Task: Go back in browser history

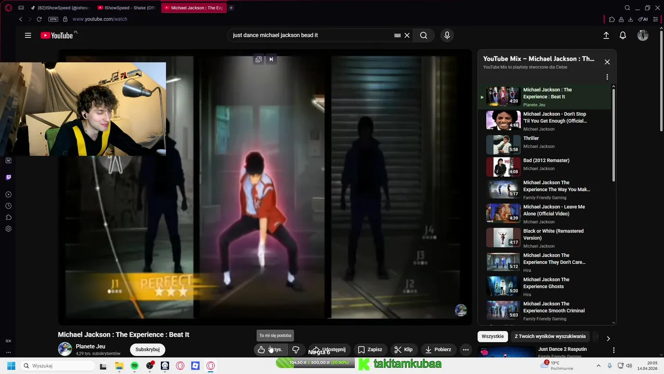Action: (x=21, y=19)
